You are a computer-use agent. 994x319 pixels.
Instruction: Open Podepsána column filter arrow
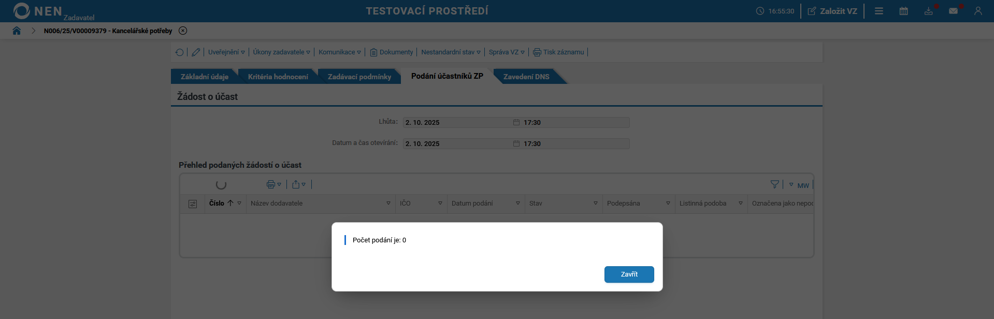coord(668,204)
